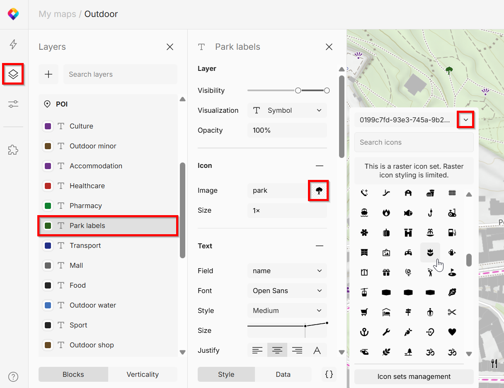Click the Search icons field
Screen dimensions: 504x388
pyautogui.click(x=414, y=142)
